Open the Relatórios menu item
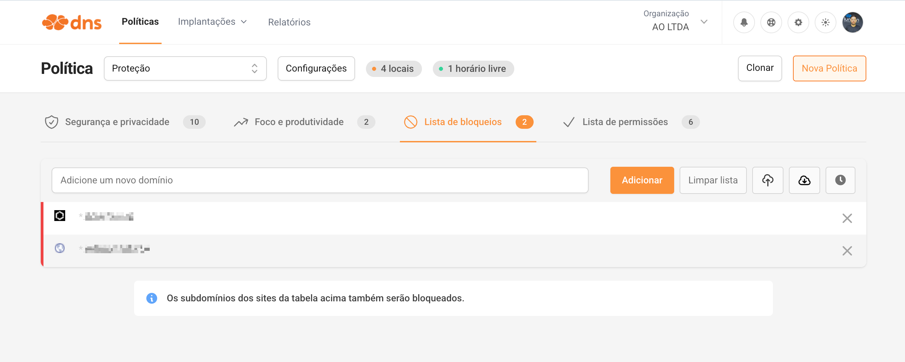Screen dimensions: 905x362 [289, 22]
